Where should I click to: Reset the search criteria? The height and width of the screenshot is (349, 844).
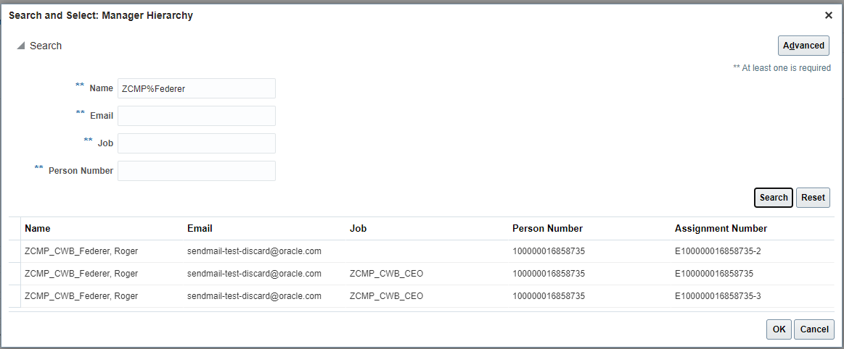pyautogui.click(x=813, y=198)
